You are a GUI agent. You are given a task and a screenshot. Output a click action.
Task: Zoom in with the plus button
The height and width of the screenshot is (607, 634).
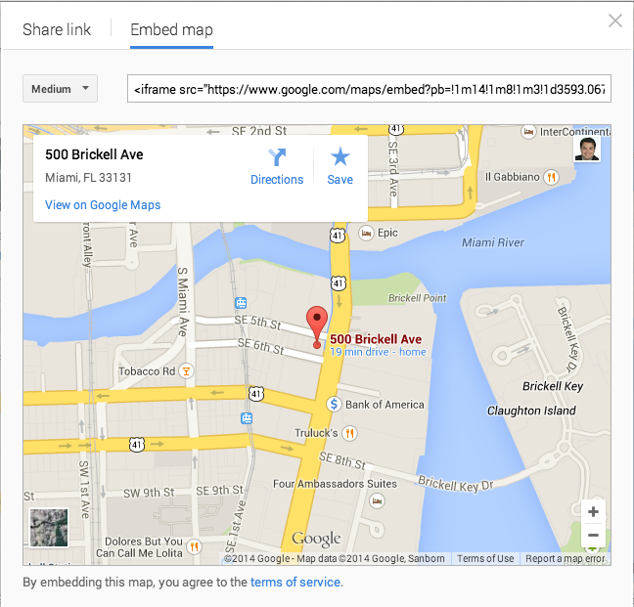coord(593,511)
